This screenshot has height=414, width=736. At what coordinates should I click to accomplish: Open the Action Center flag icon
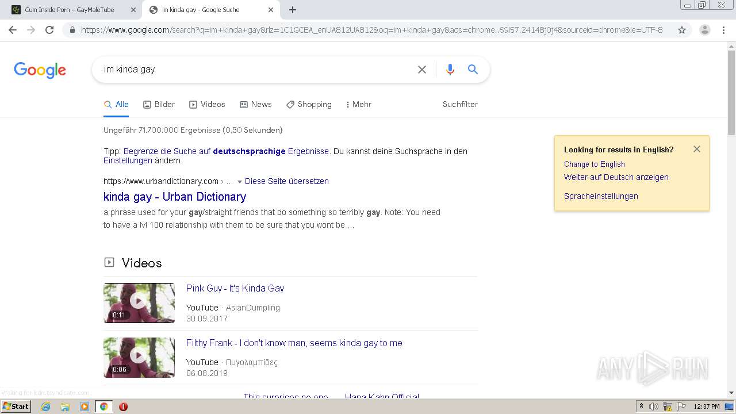(681, 407)
